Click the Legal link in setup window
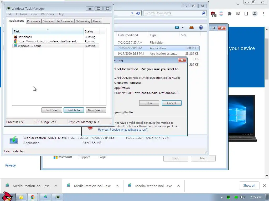Image resolution: width=269 pixels, height=201 pixels. click(102, 157)
